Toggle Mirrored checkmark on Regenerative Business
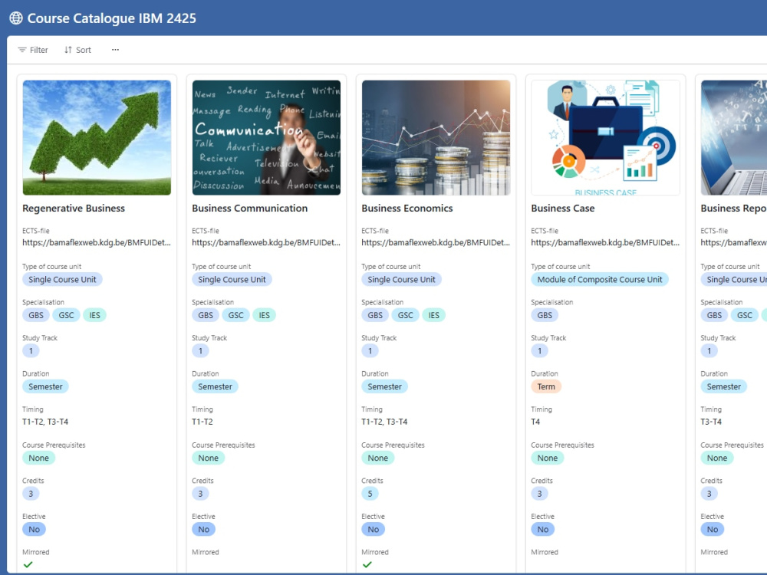This screenshot has width=767, height=575. click(x=28, y=565)
